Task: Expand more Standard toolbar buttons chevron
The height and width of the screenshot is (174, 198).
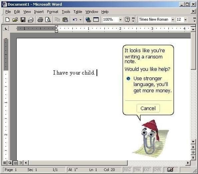Action: pyautogui.click(x=133, y=19)
